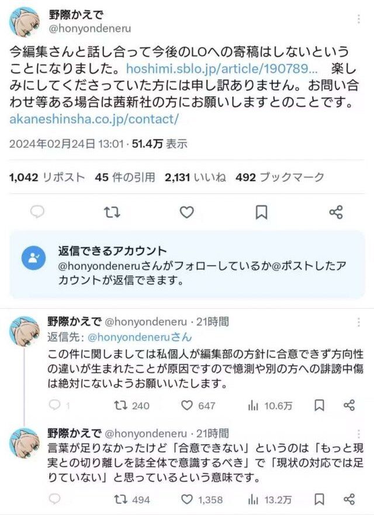Image resolution: width=374 pixels, height=515 pixels.
Task: View the 45 件の引用 quotes list
Action: 125,178
